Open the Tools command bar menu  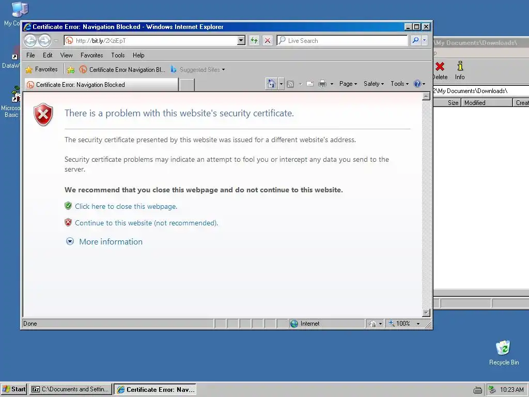pos(399,84)
